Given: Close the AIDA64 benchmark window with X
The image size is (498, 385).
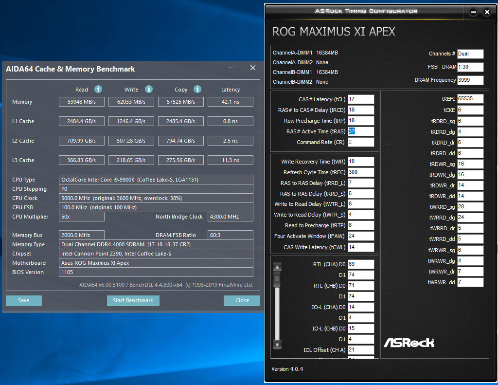Looking at the screenshot, I should (x=253, y=68).
